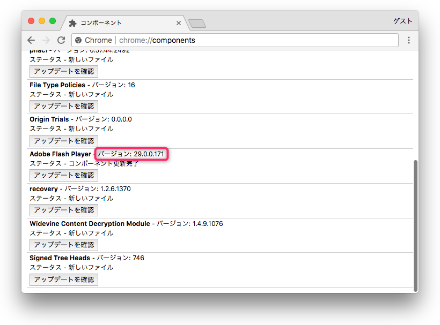Open the Chrome site info icon
440x325 pixels.
78,40
